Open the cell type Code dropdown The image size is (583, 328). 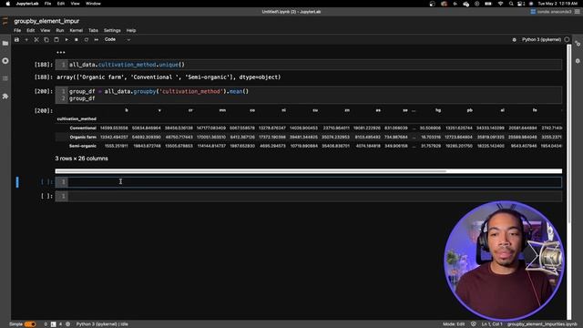[118, 39]
